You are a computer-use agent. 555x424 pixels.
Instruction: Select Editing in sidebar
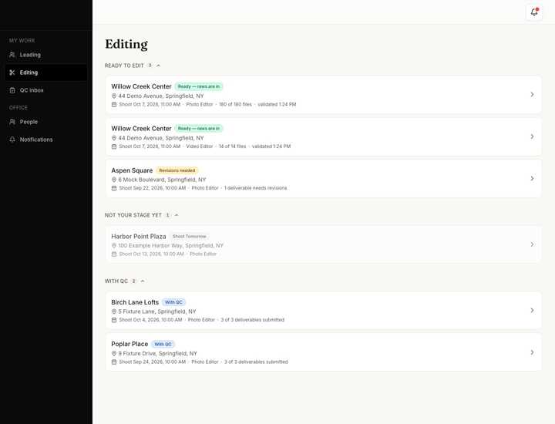46,72
